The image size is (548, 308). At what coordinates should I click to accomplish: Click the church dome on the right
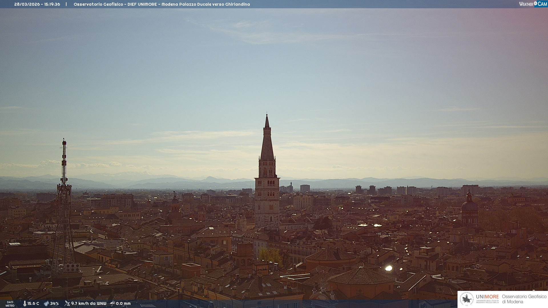470,206
